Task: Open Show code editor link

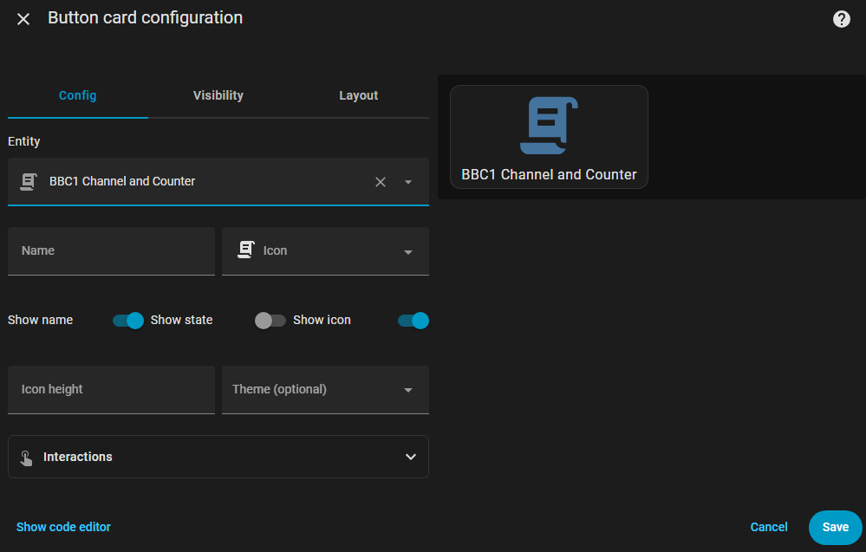Action: 63,527
